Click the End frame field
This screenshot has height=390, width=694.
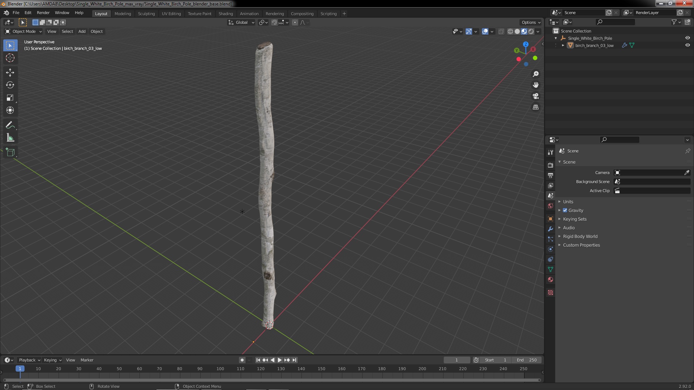(527, 360)
